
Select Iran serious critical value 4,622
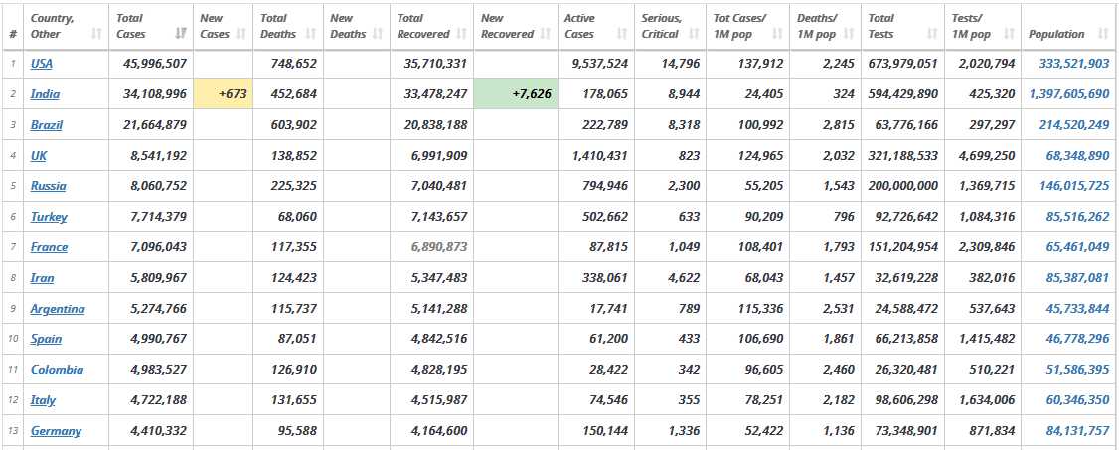[x=684, y=278]
